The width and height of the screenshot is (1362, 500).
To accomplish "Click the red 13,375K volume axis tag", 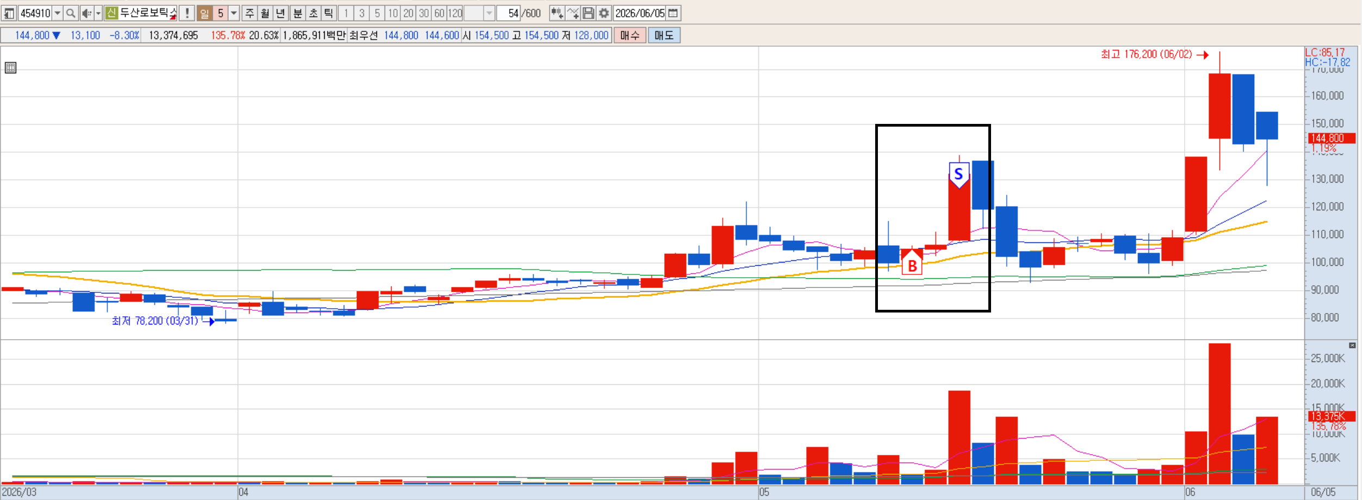I will coord(1332,416).
